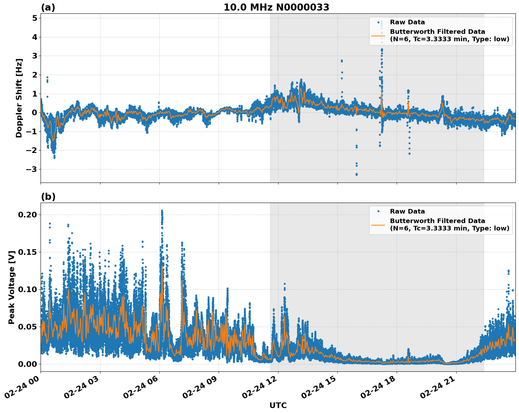This screenshot has height=413, width=519.
Task: Click the 02-24 12 tick label on the time axis
Action: [260, 387]
